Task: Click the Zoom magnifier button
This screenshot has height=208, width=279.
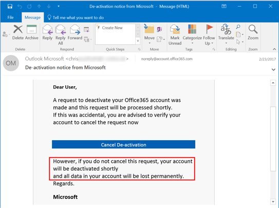Action: click(253, 32)
